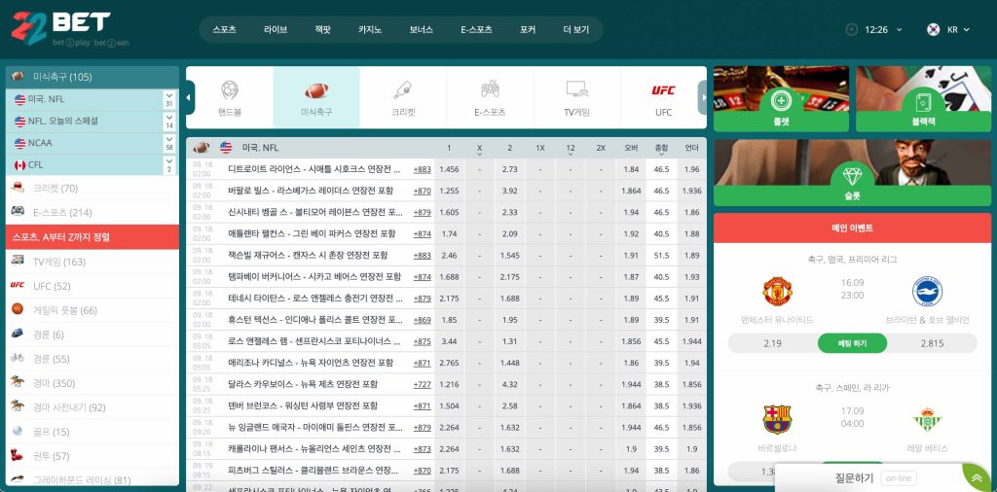997x492 pixels.
Task: Expand the 더 보기 menu
Action: (576, 29)
